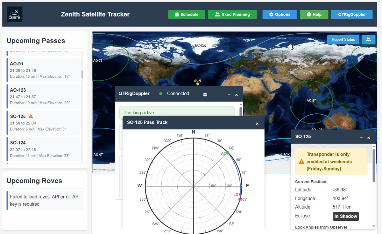Viewport: 382px width, 234px height.
Task: Open QTRigDoppler panel settings gear
Action: tap(205, 95)
